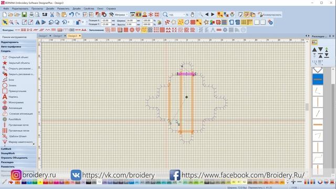Viewport: 336px width, 189px height.
Task: Open the File menu
Action: [6, 8]
